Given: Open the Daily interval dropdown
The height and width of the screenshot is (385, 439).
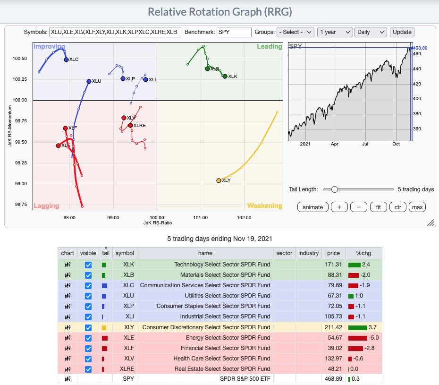Looking at the screenshot, I should 371,32.
